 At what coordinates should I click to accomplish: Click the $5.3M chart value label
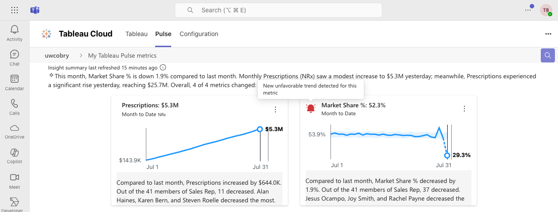pos(274,129)
